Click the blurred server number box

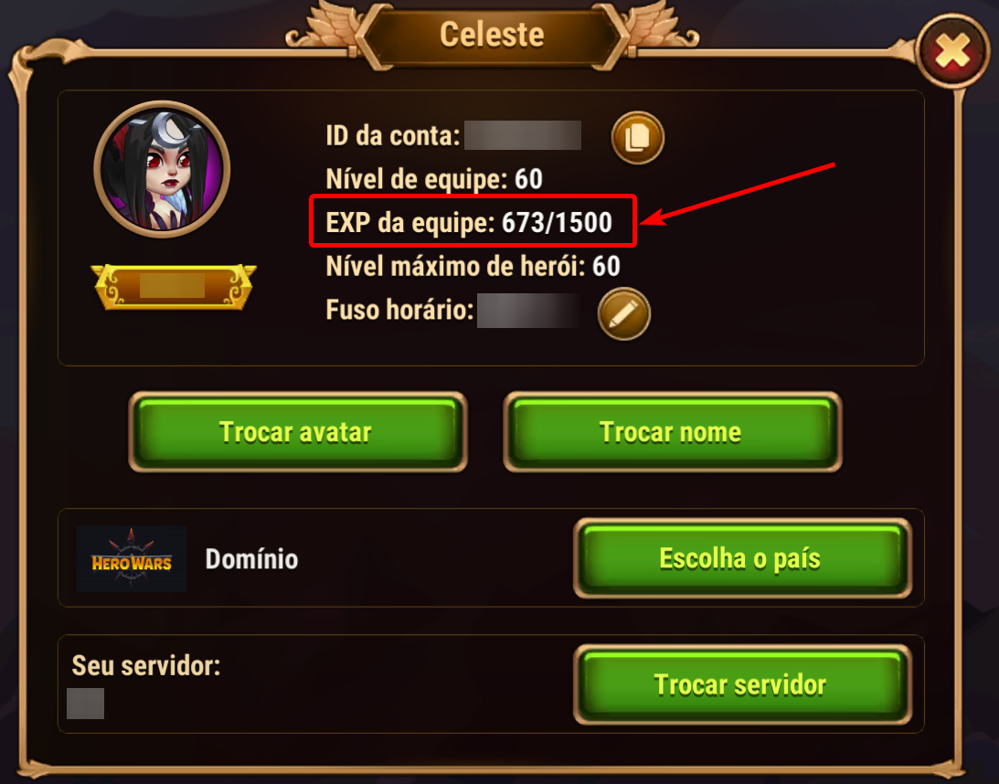point(85,703)
